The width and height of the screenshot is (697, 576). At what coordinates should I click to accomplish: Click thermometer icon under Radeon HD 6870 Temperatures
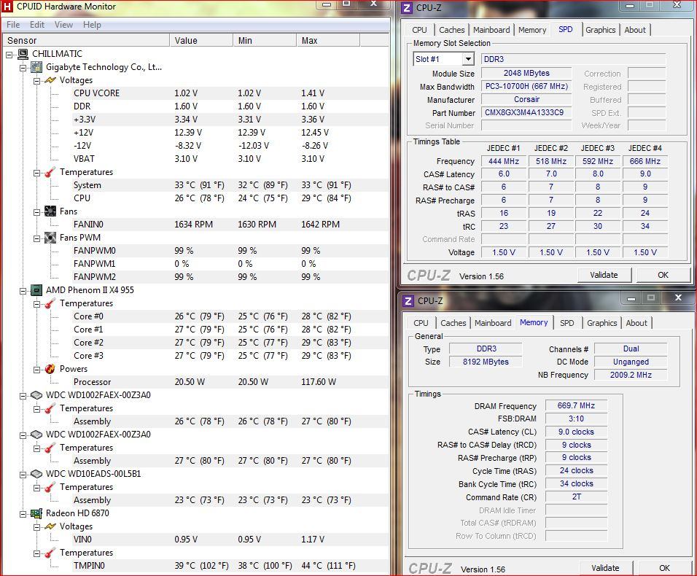tap(50, 553)
